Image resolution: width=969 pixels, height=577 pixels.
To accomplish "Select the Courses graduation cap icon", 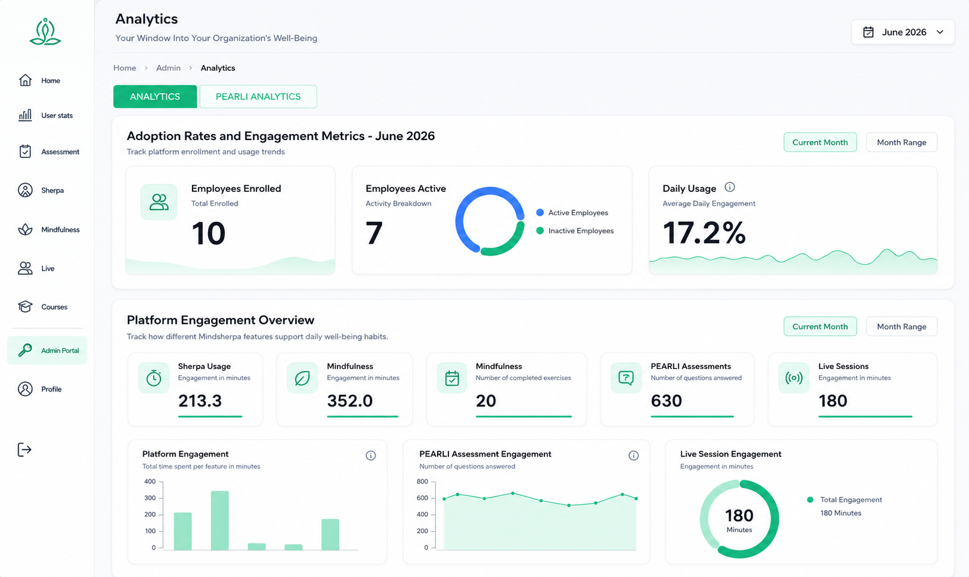I will click(25, 307).
